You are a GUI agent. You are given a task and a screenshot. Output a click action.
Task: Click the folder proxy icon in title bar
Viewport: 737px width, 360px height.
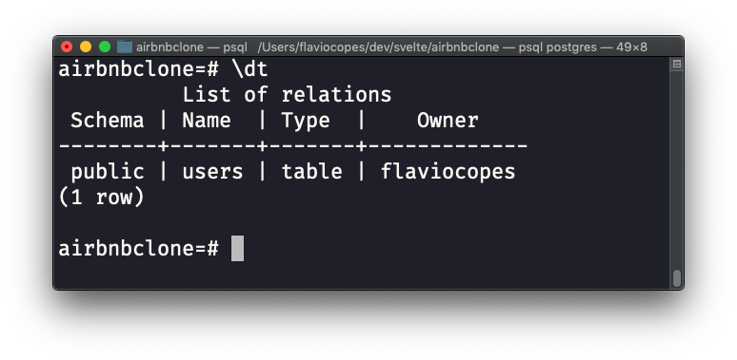(125, 47)
